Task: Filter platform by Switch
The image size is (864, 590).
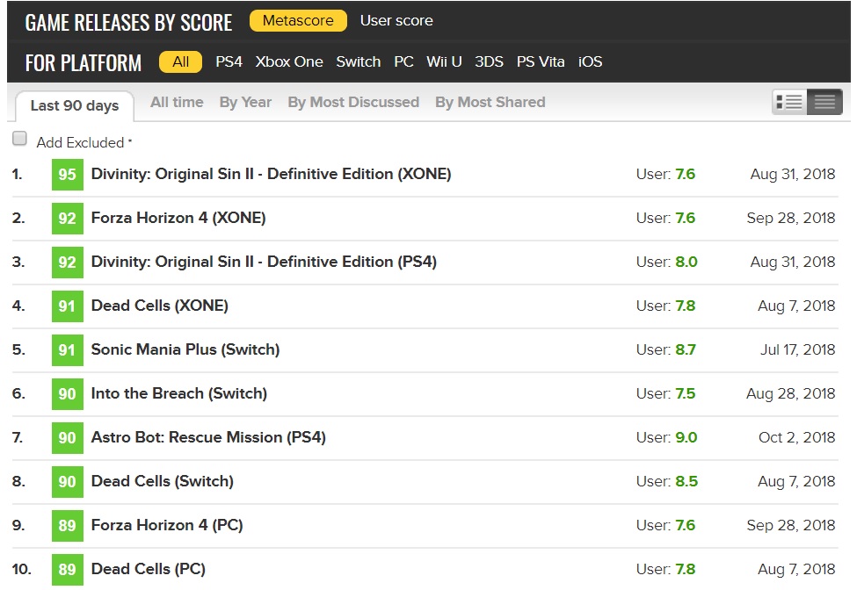Action: point(358,62)
